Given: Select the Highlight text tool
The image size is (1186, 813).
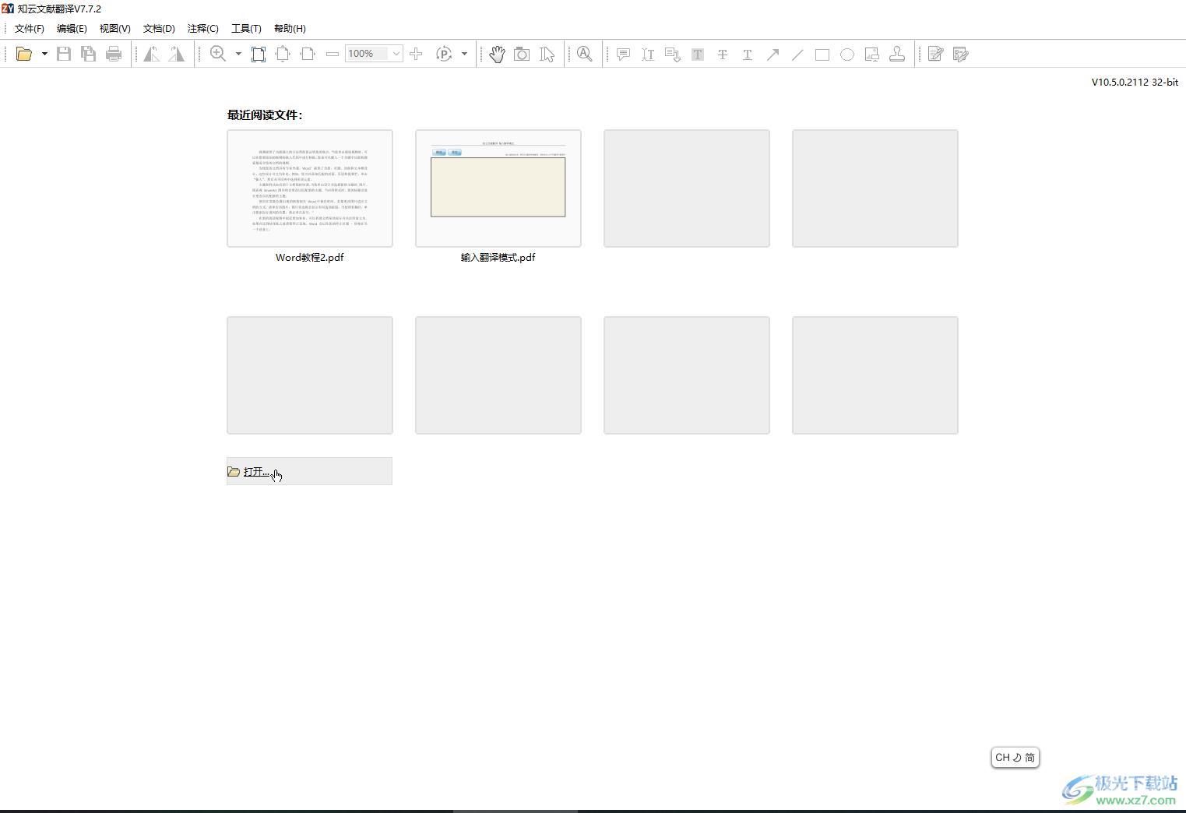Looking at the screenshot, I should [x=698, y=54].
